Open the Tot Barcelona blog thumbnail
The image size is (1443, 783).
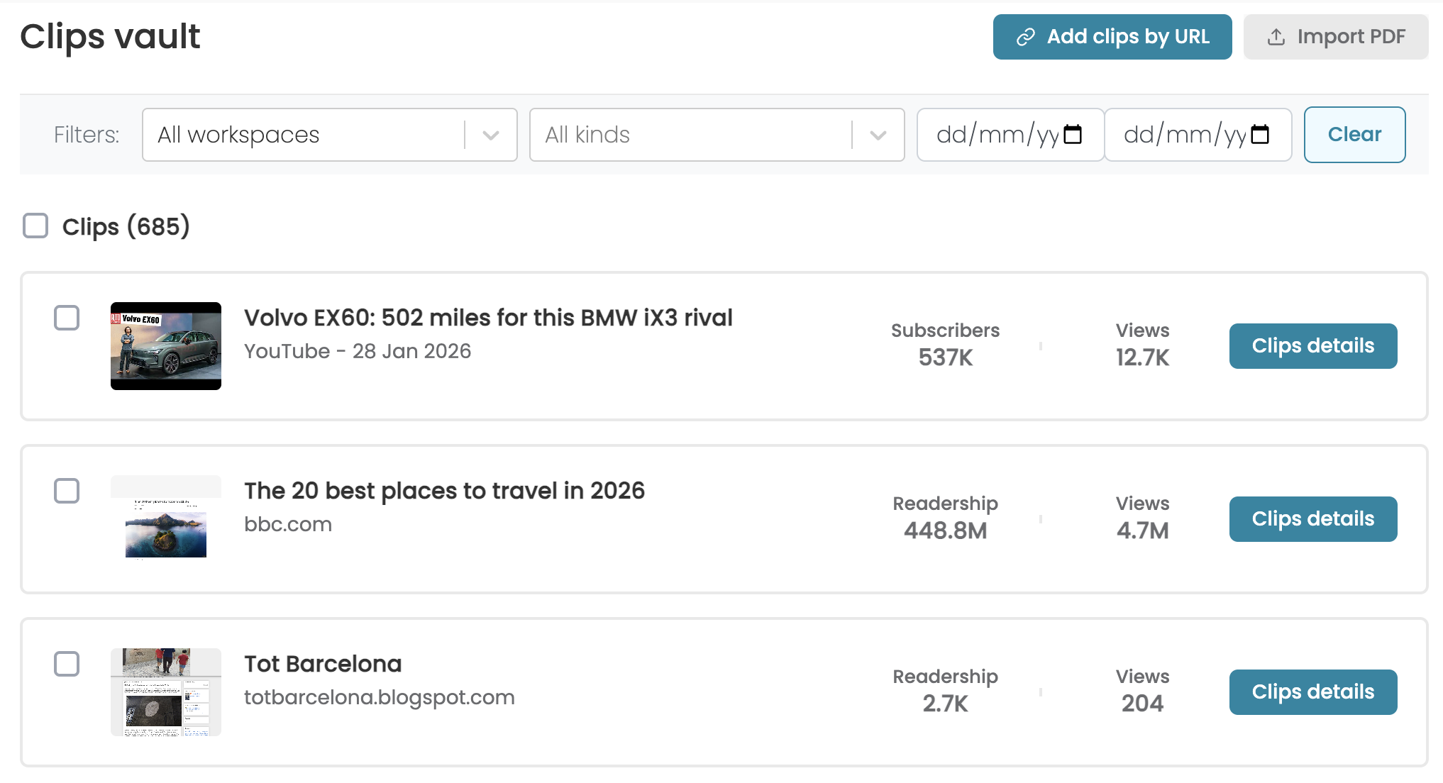tap(166, 692)
